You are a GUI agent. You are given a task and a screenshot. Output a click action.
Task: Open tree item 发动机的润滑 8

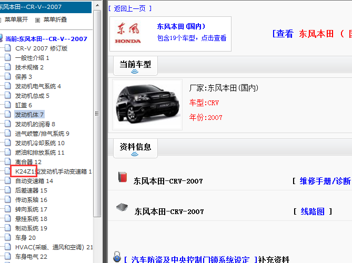[35, 124]
